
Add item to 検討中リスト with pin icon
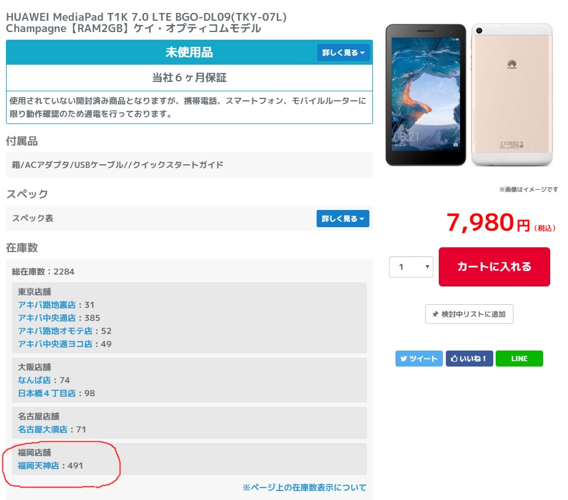[469, 314]
